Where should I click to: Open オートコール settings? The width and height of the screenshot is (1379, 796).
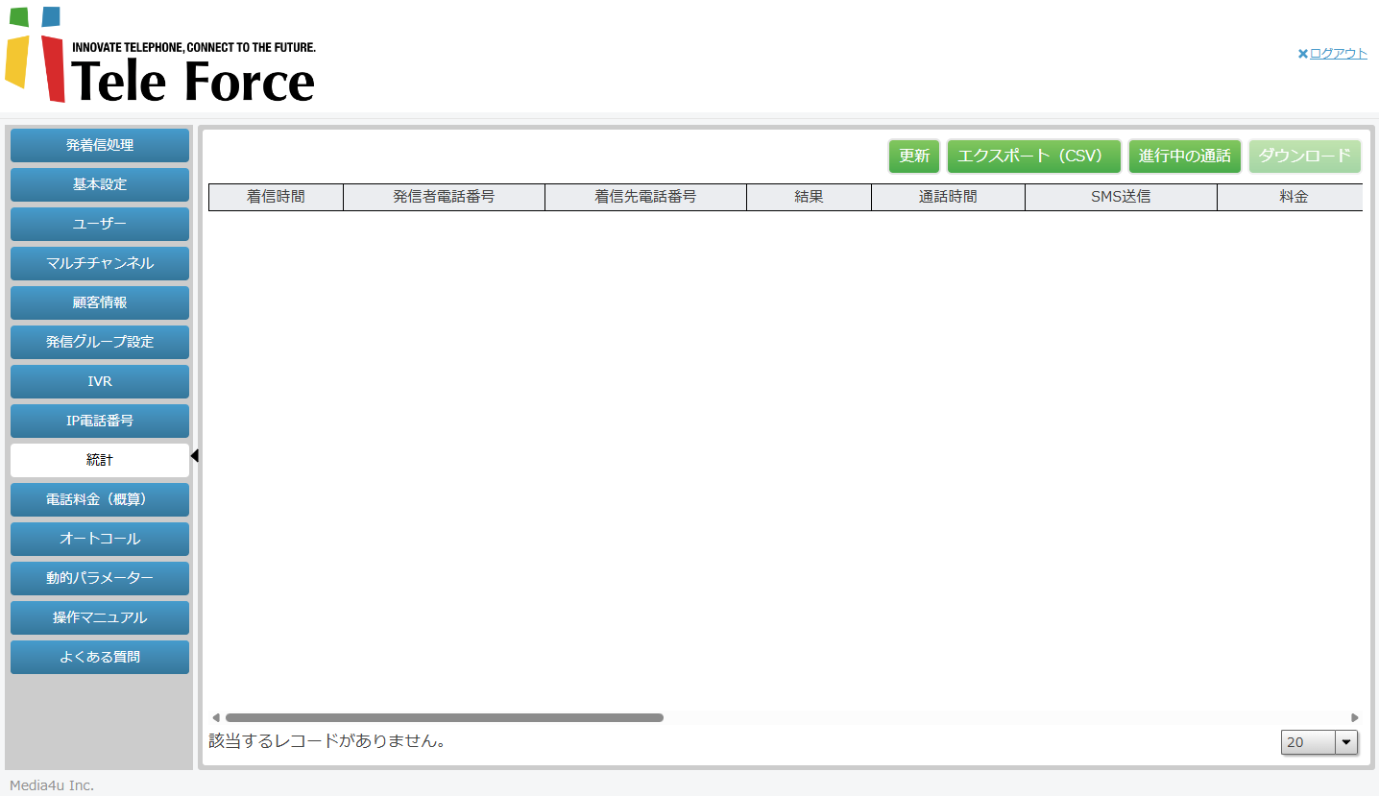(100, 539)
